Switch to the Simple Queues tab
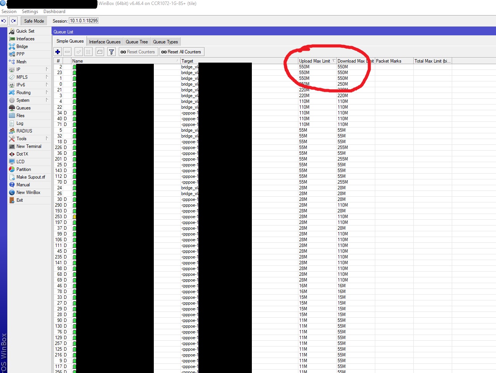The width and height of the screenshot is (496, 373). (x=70, y=41)
